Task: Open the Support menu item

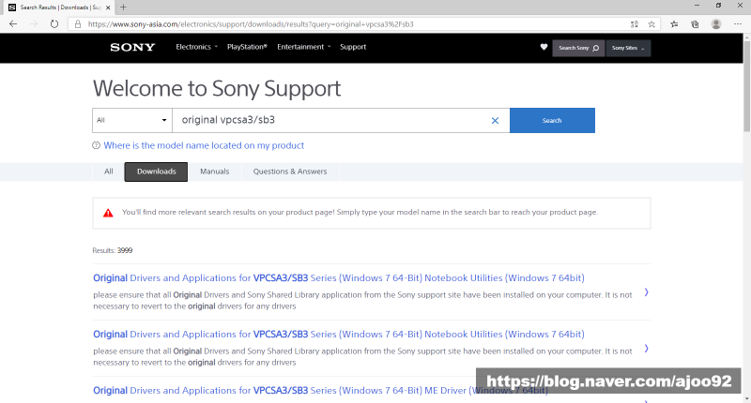Action: click(353, 47)
